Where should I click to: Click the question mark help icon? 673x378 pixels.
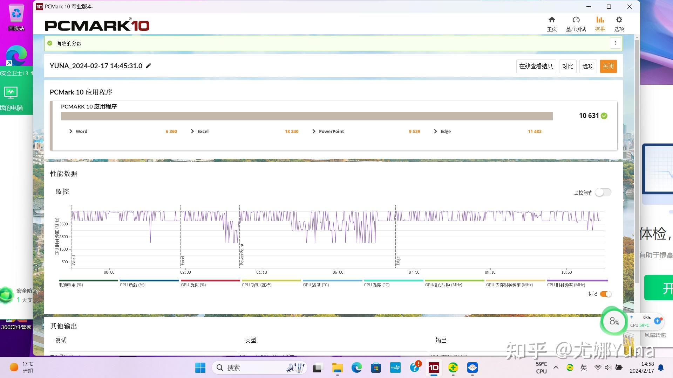click(615, 43)
